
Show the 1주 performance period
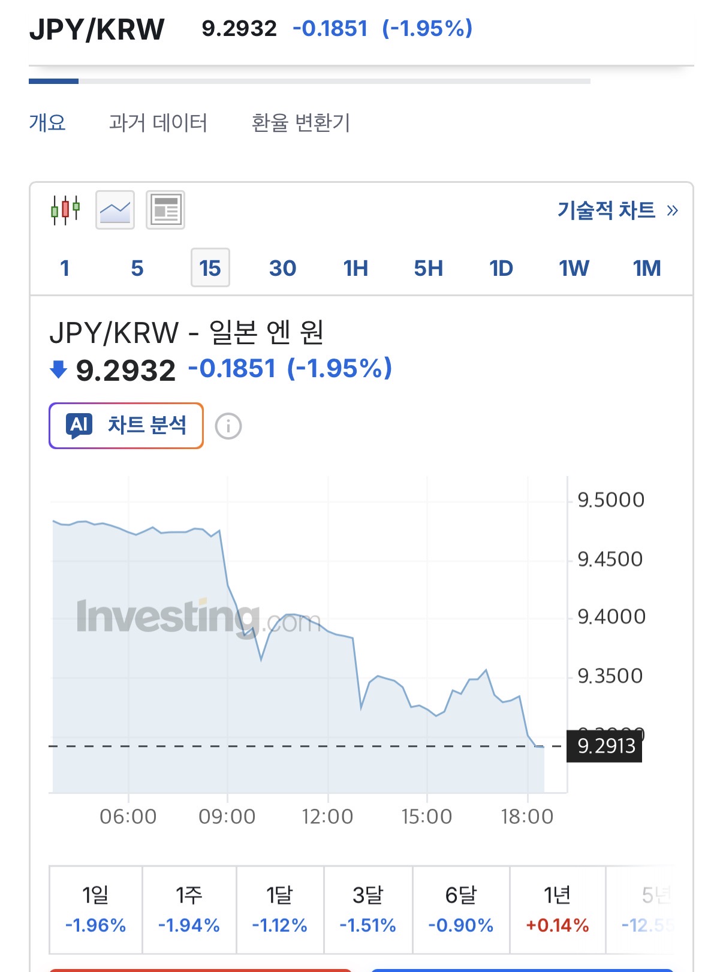pos(189,910)
